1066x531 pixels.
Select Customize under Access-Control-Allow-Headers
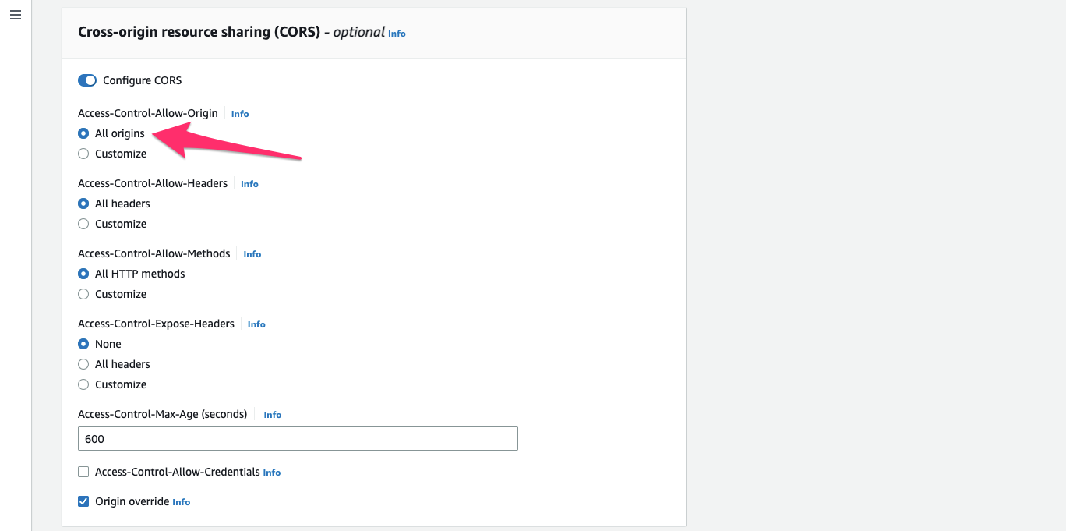coord(83,224)
